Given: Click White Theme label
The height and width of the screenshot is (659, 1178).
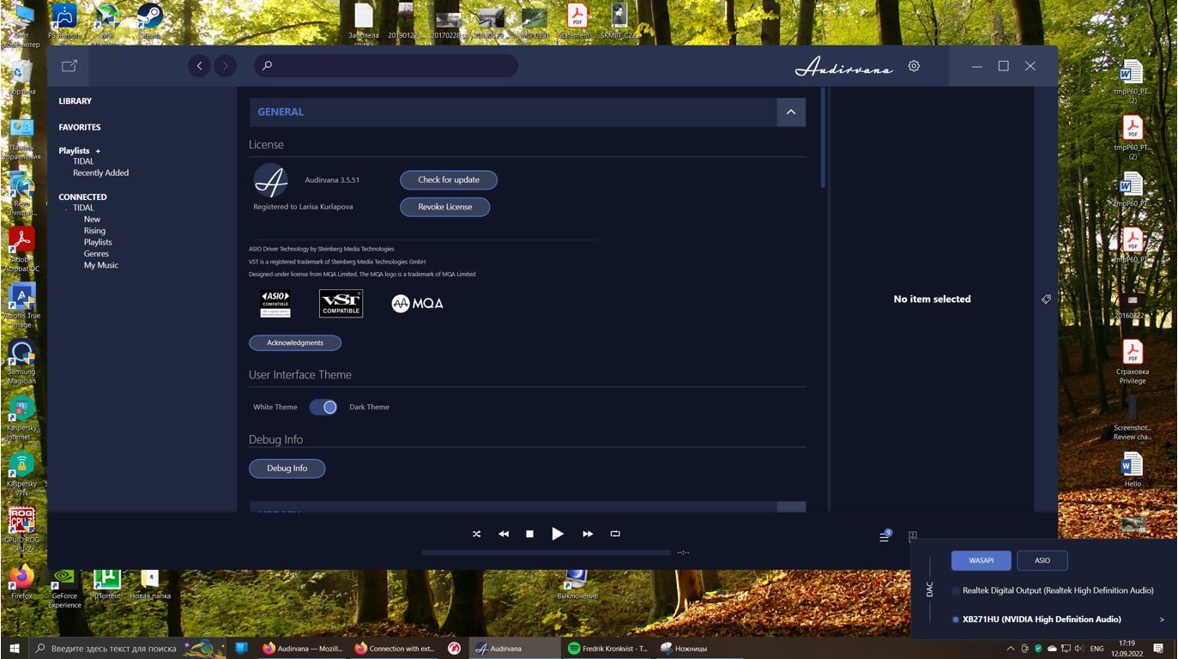Looking at the screenshot, I should click(x=275, y=408).
